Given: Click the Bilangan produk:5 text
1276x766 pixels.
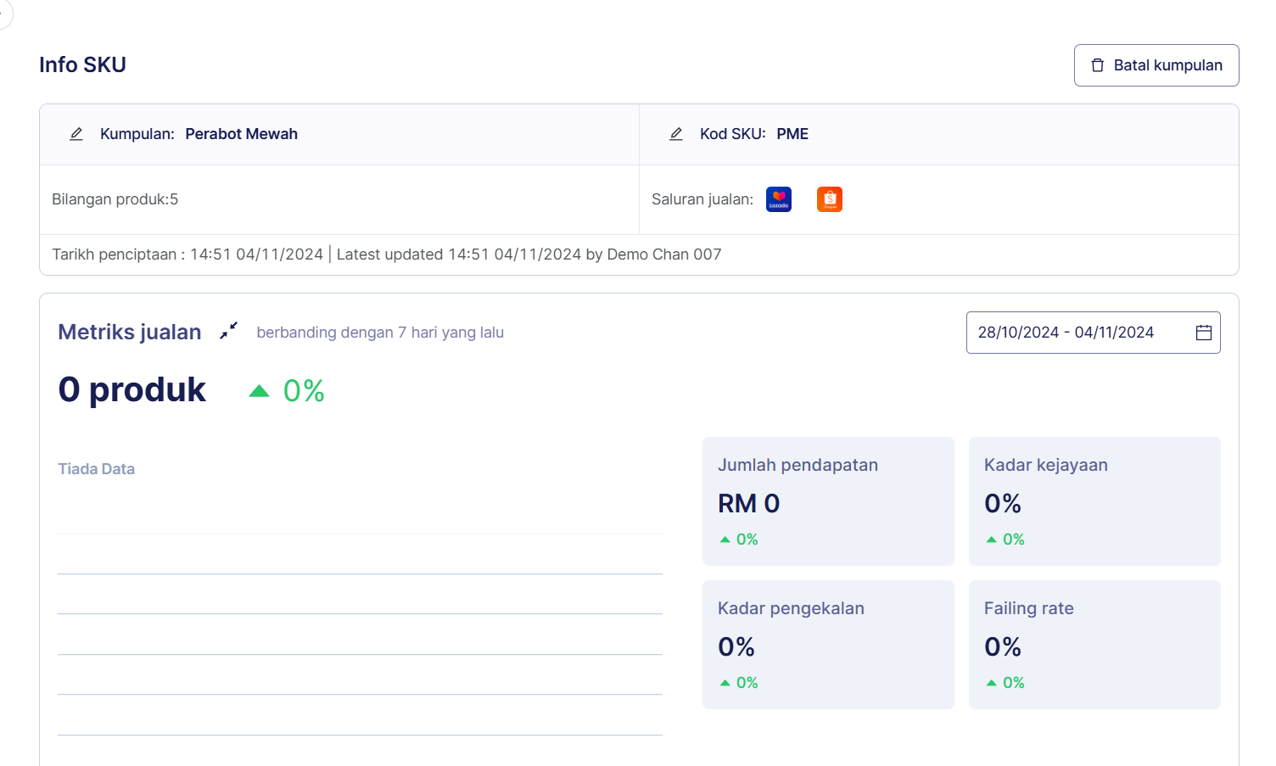Looking at the screenshot, I should point(115,199).
